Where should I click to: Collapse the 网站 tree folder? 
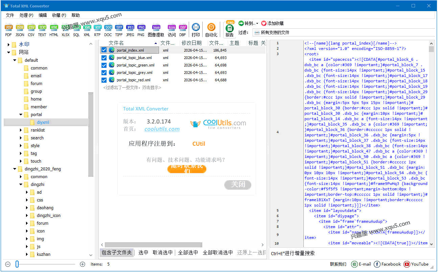tap(9, 52)
